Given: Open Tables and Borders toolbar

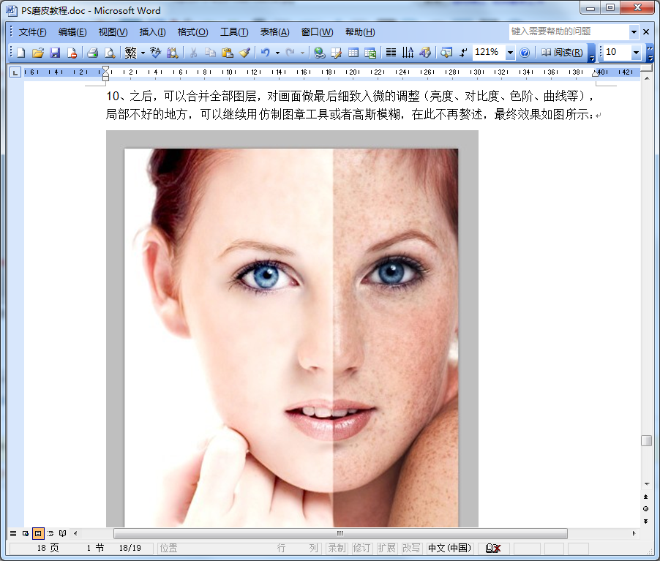Looking at the screenshot, I should point(337,53).
